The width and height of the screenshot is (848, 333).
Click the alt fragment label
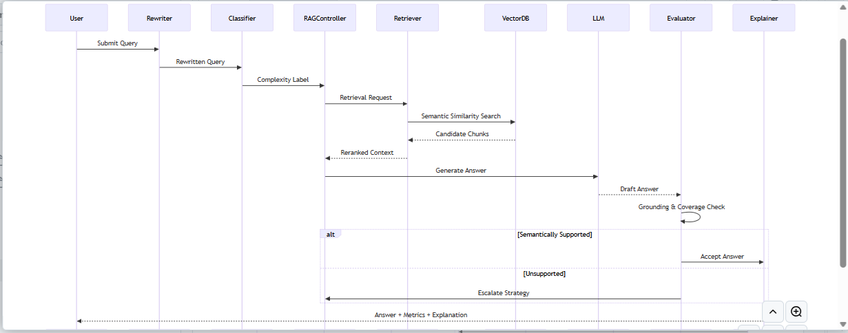331,235
